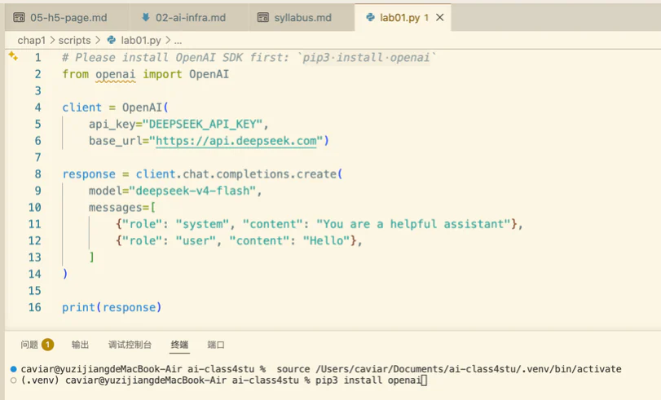Click the "You are a helpful assistant" string

point(413,224)
